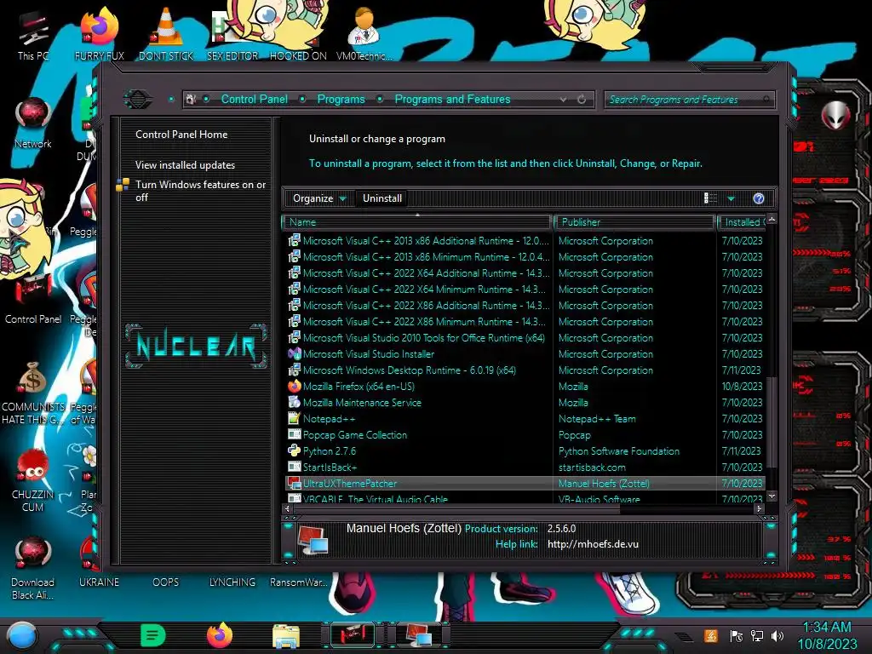
Task: Click the horizontal scrollbar of program list
Action: [456, 509]
